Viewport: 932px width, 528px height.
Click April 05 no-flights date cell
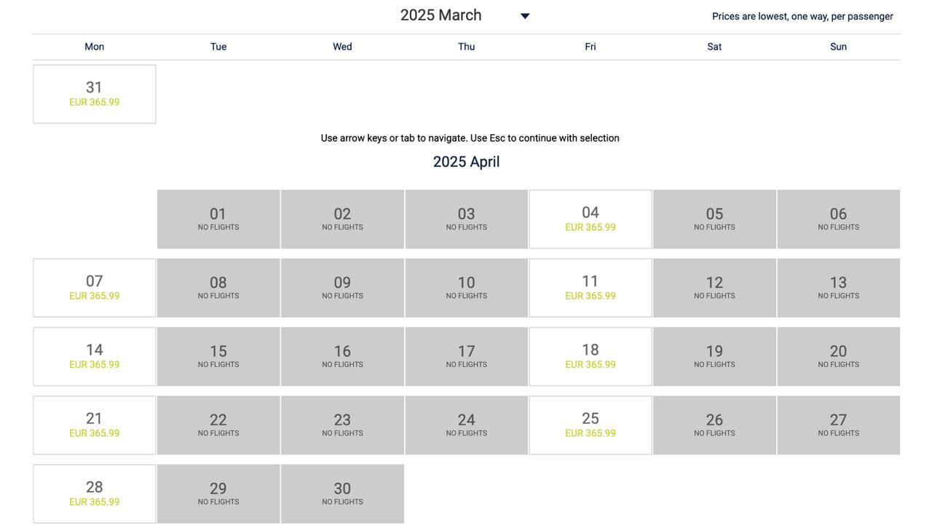coord(714,219)
